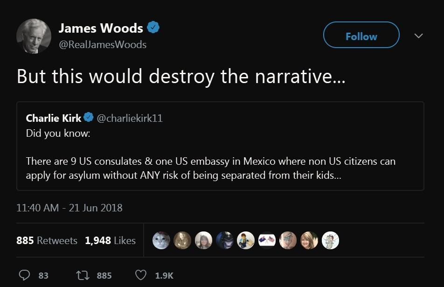This screenshot has height=287, width=444.
Task: Click the verified badge beside James Woods' name
Action: pyautogui.click(x=153, y=28)
